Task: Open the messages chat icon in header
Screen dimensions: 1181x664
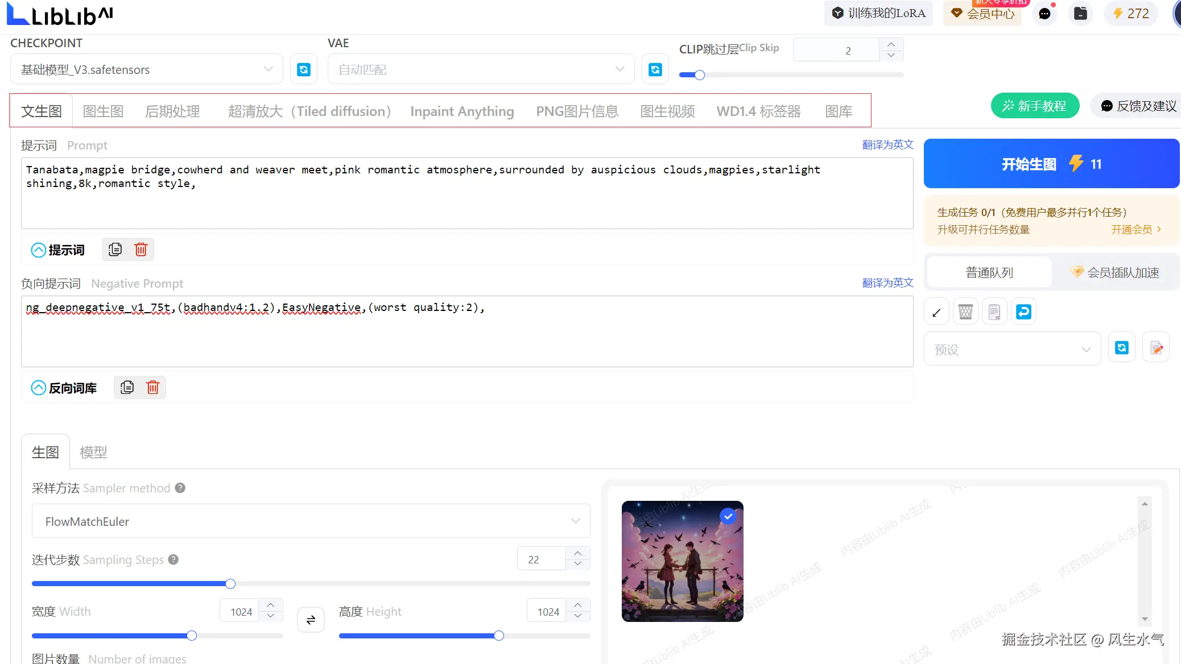Action: pyautogui.click(x=1044, y=14)
